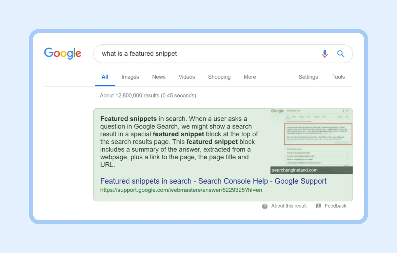Expand the More search categories menu
This screenshot has width=397, height=253.
click(250, 77)
